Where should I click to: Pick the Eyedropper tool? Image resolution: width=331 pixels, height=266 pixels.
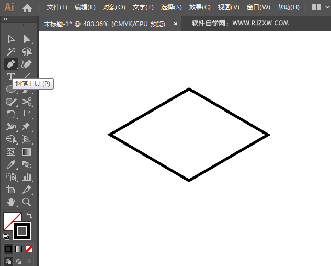[11, 164]
